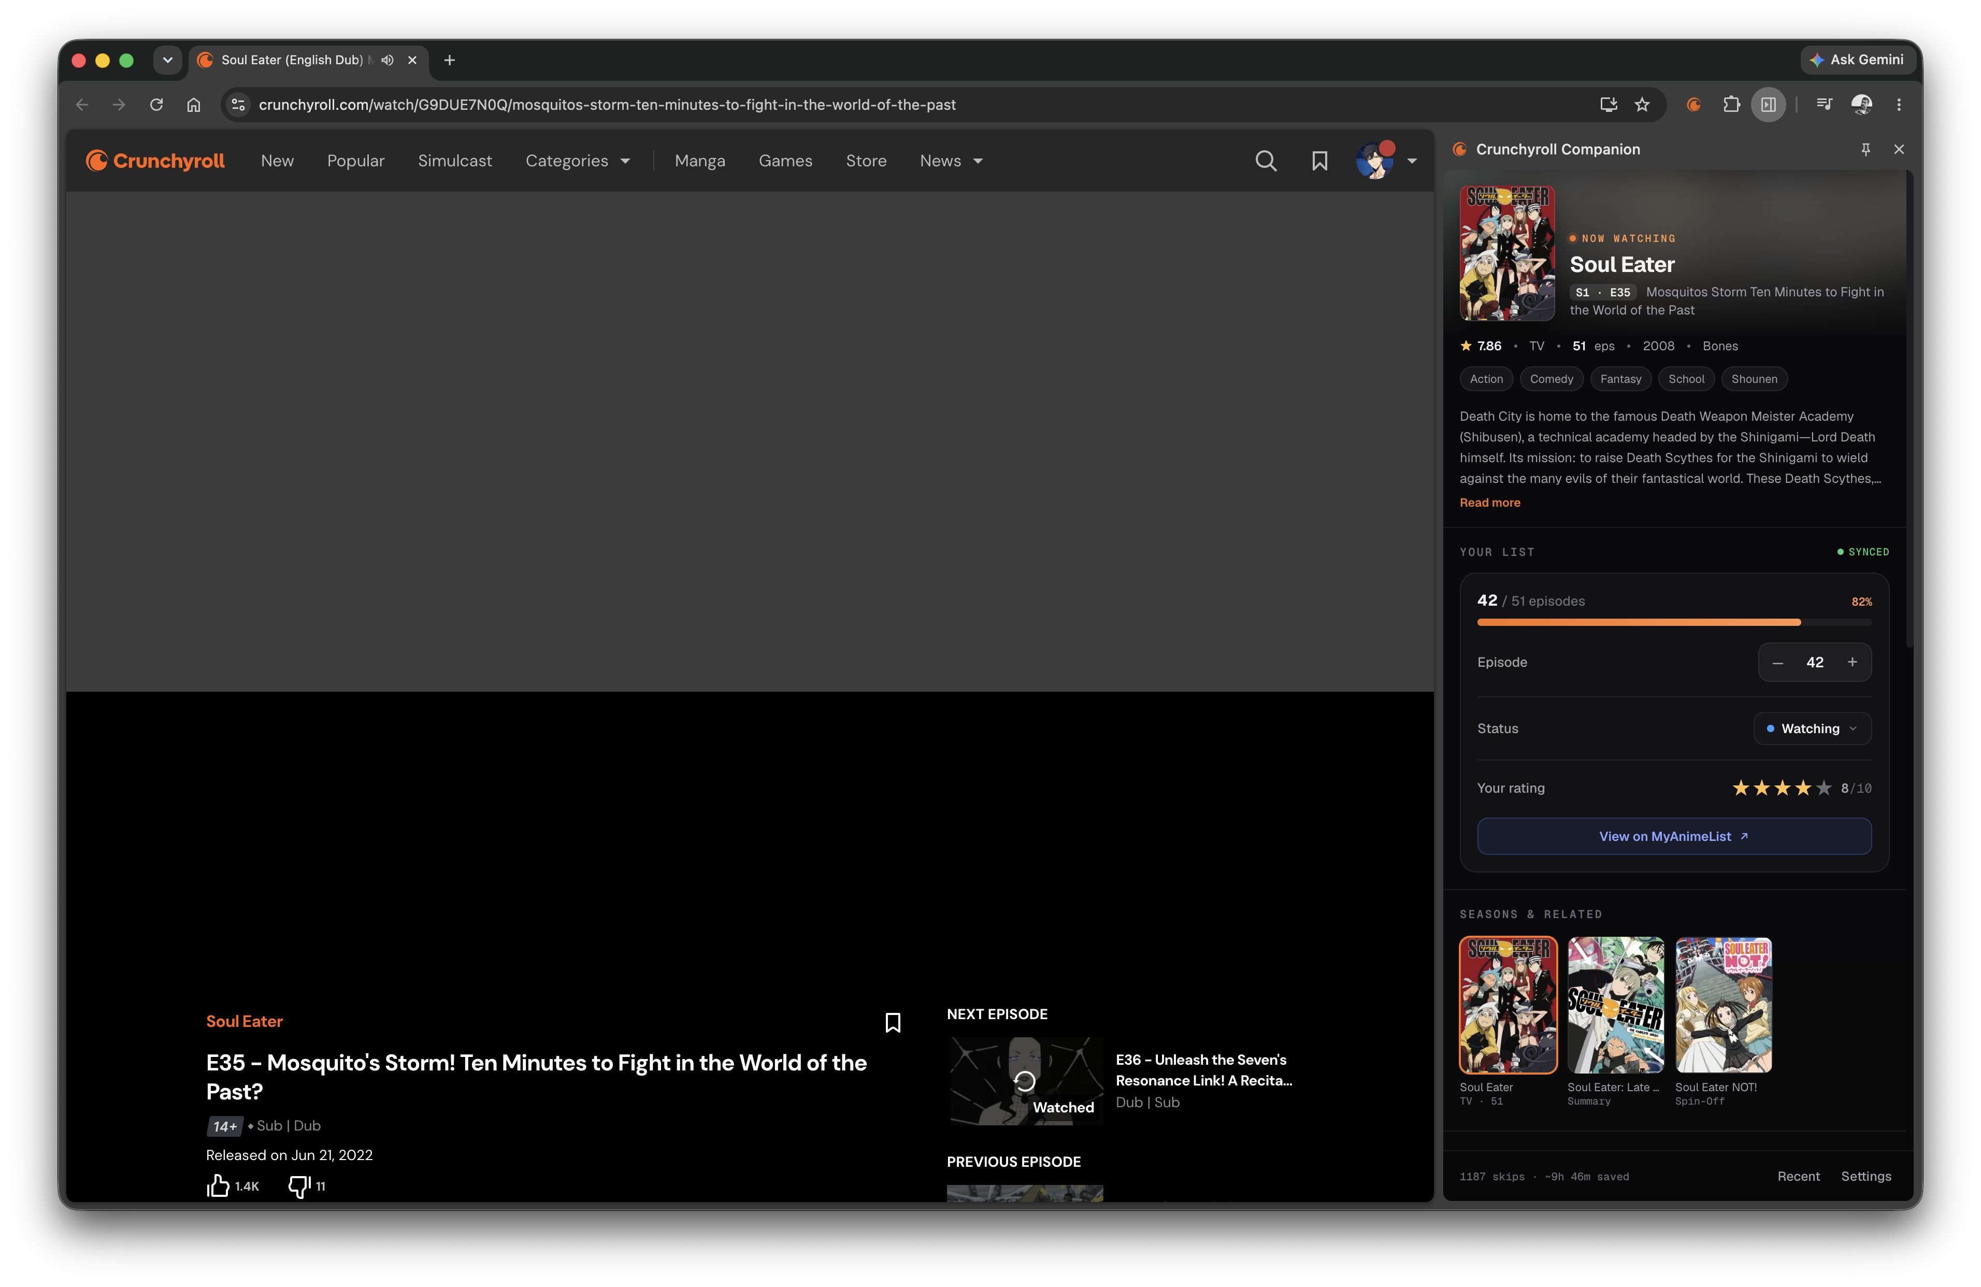Open the Crunchyroll search icon

coord(1265,161)
